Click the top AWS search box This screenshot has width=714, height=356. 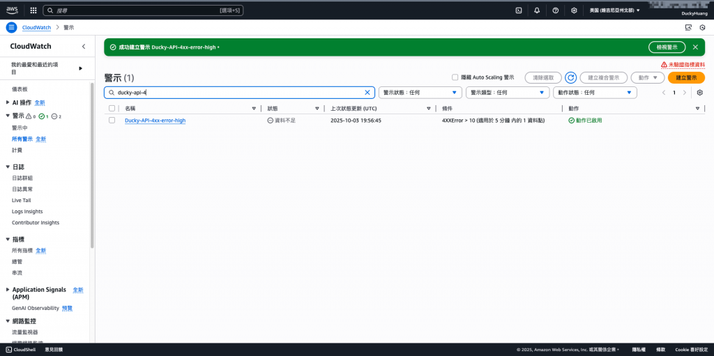click(143, 10)
